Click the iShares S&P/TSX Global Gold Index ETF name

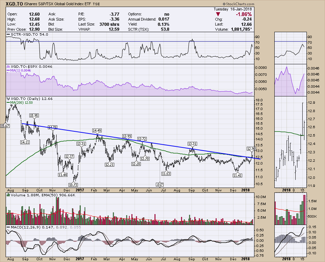coord(57,4)
